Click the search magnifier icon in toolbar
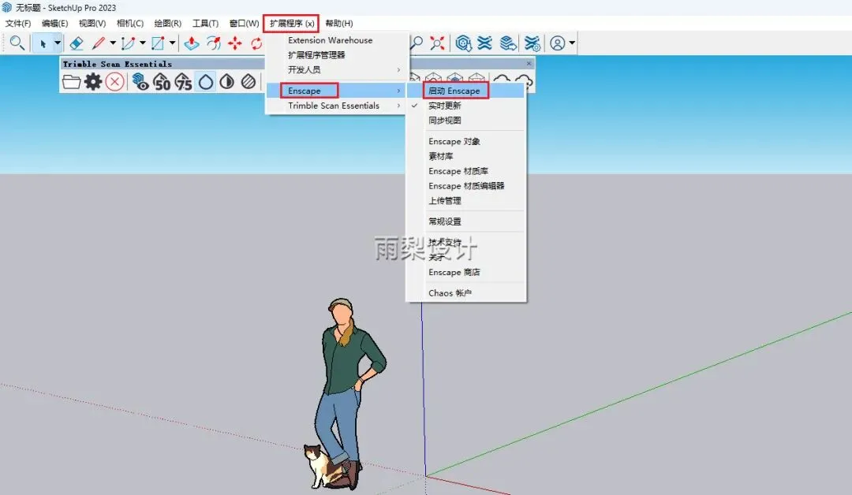 17,43
